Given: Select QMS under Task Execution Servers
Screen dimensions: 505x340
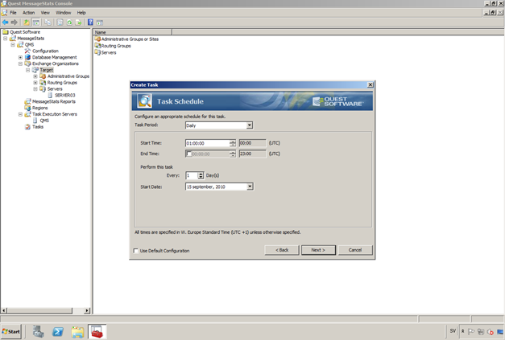Looking at the screenshot, I should coord(44,121).
